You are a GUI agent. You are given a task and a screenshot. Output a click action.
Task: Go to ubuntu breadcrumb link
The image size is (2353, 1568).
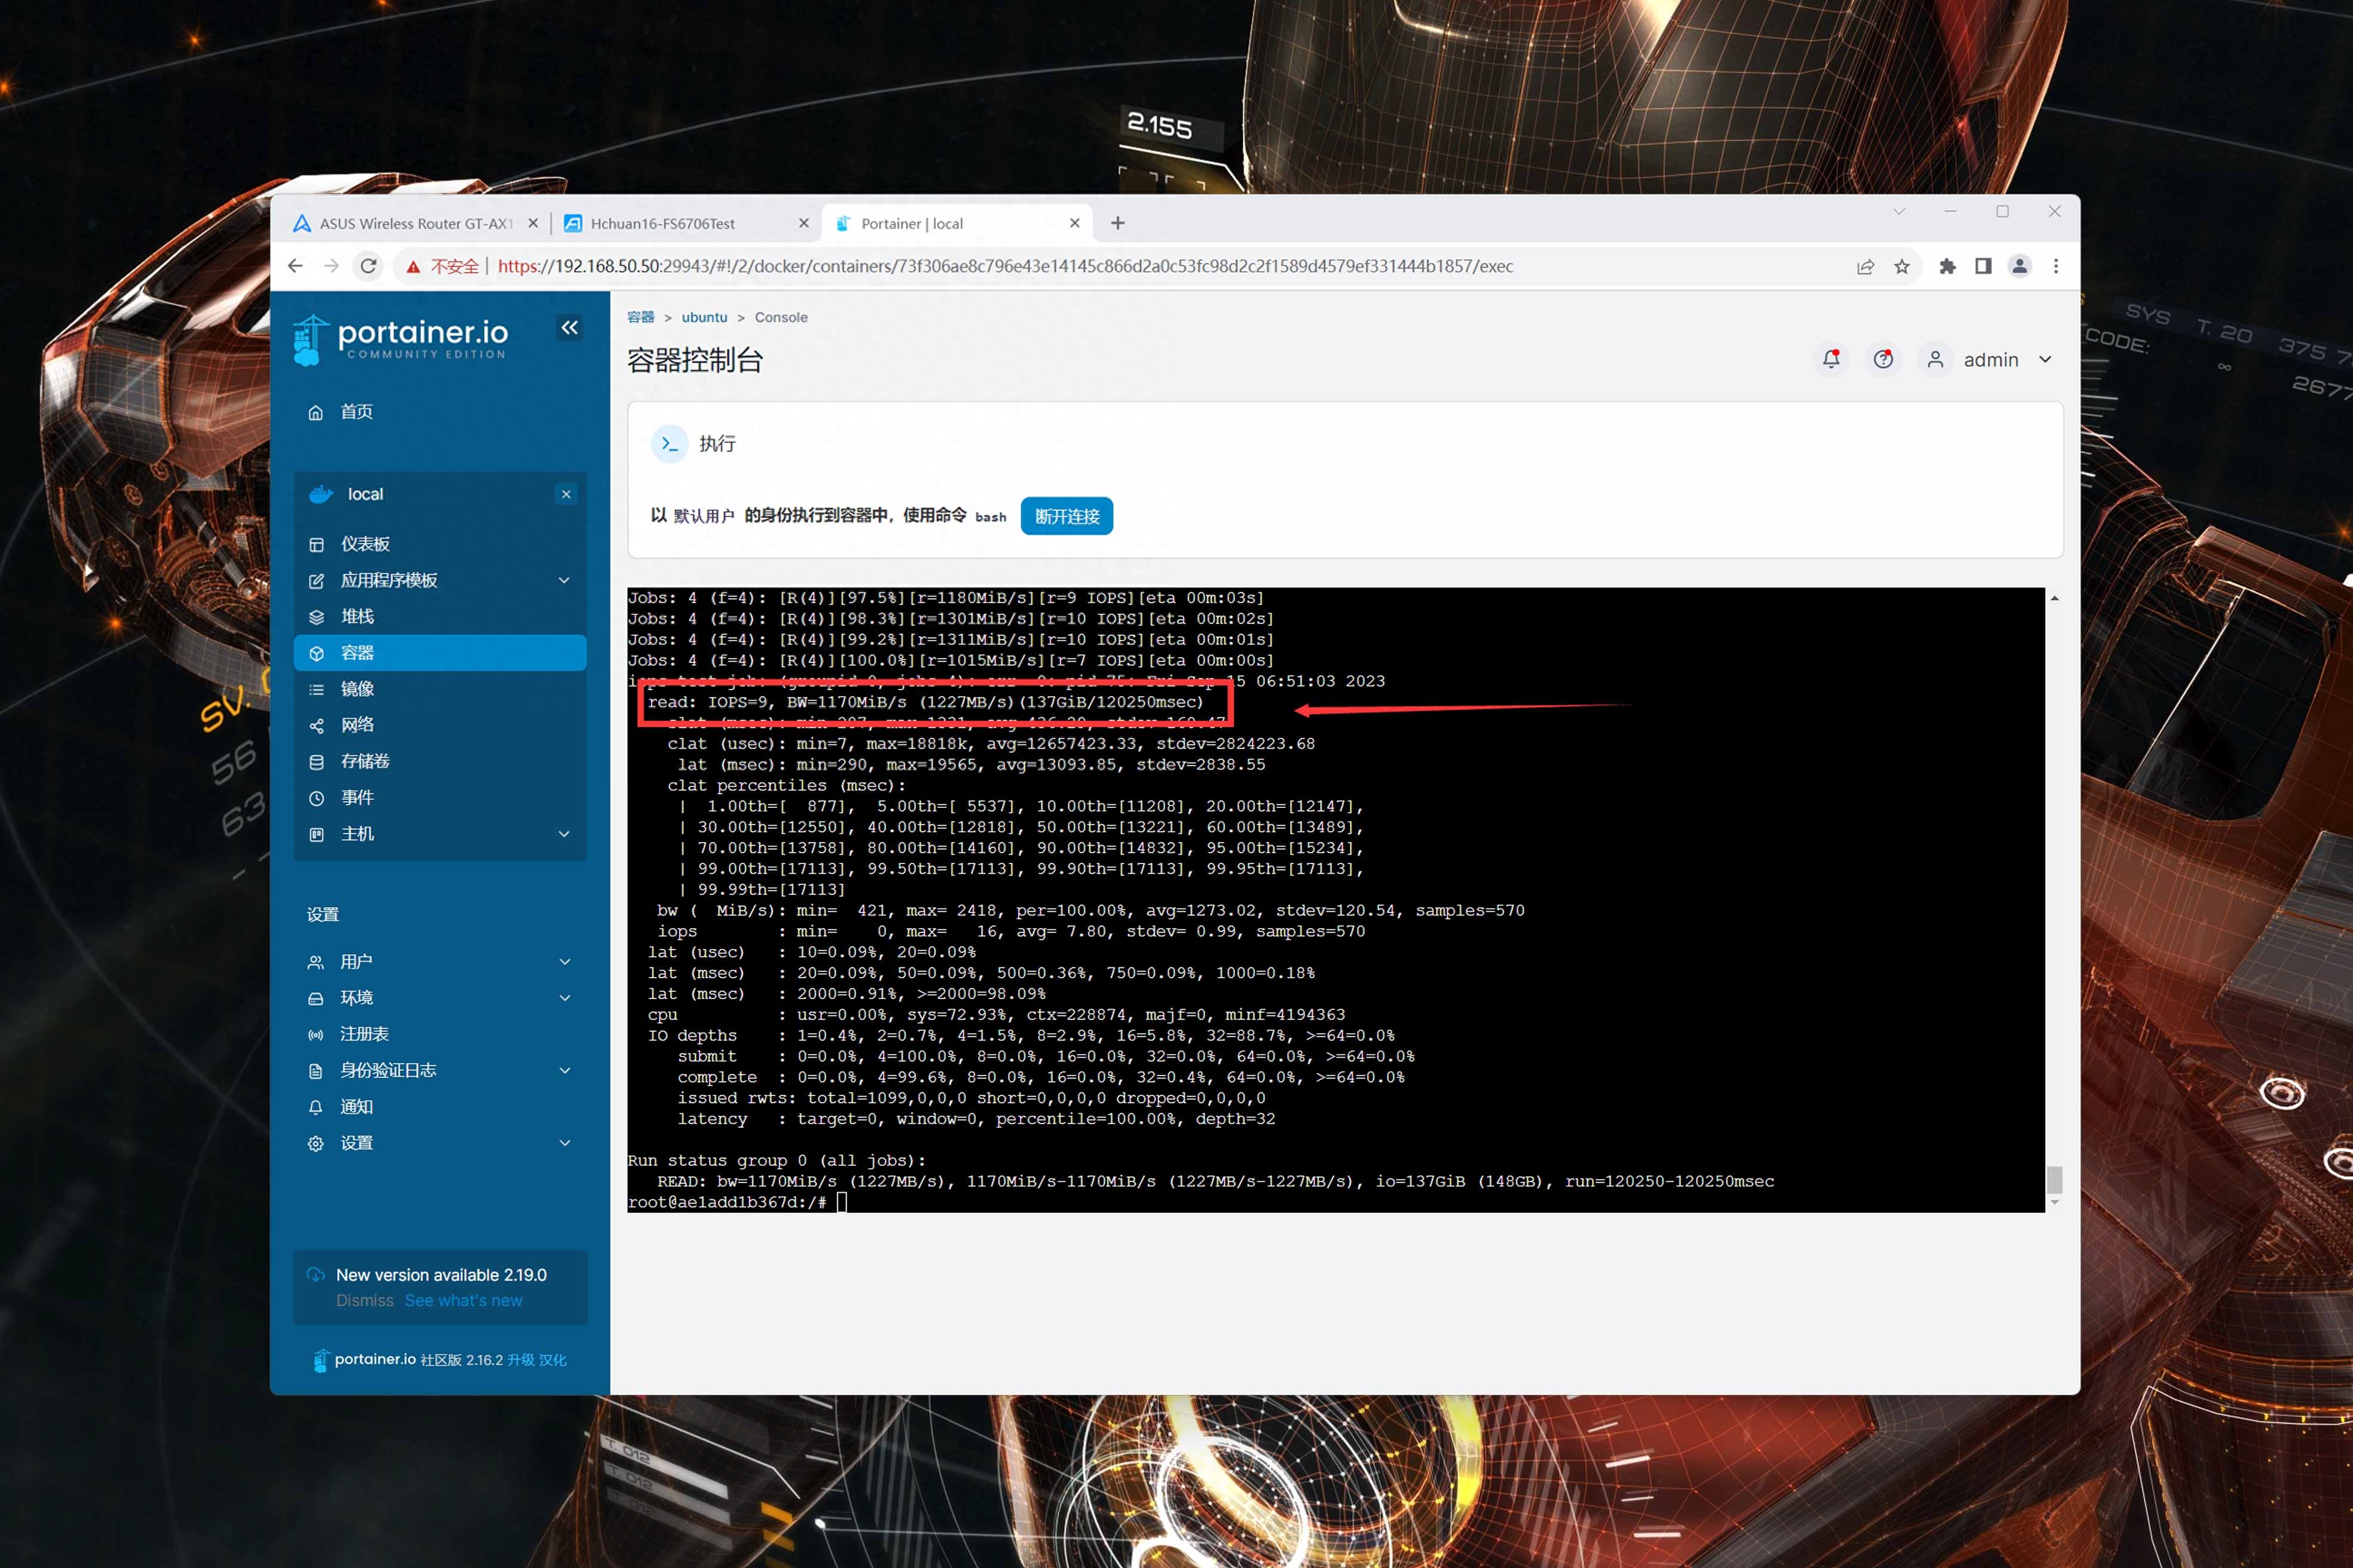click(704, 317)
